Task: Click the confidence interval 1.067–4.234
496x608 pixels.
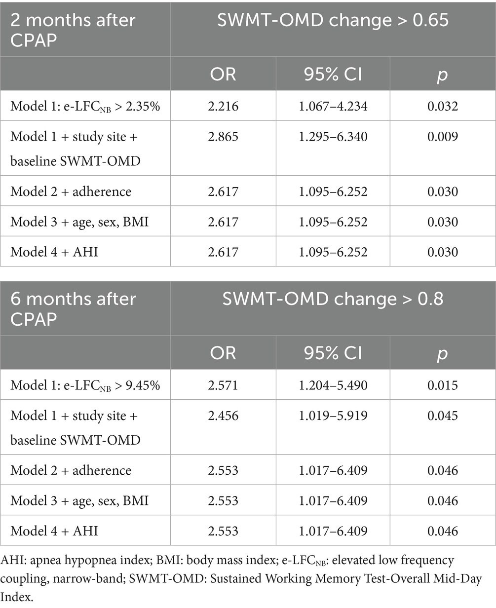Action: coord(333,107)
